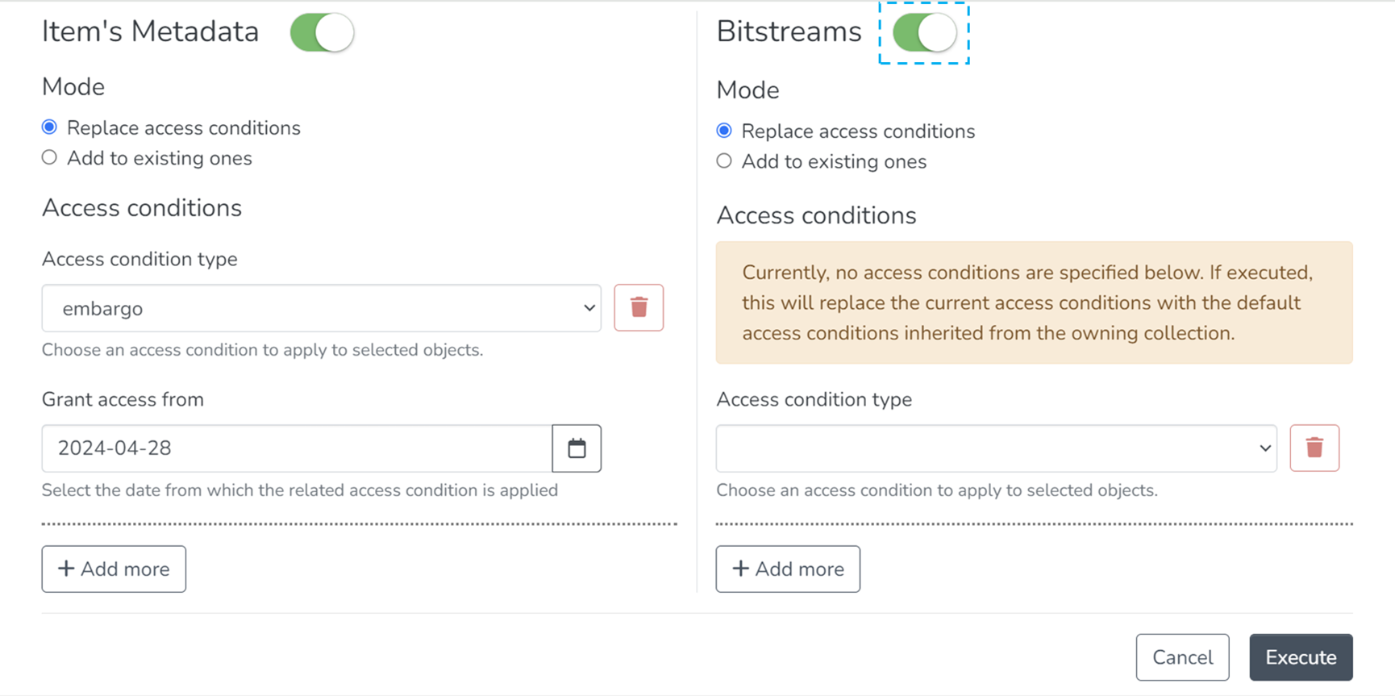Click the plus icon in Bitstreams Add more

pyautogui.click(x=740, y=569)
